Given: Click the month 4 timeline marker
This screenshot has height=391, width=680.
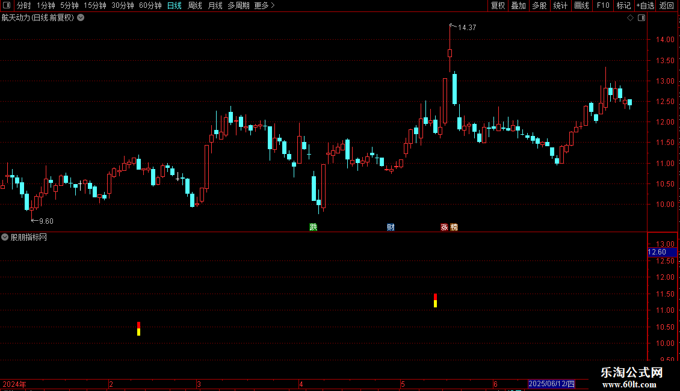Looking at the screenshot, I should pyautogui.click(x=300, y=384).
